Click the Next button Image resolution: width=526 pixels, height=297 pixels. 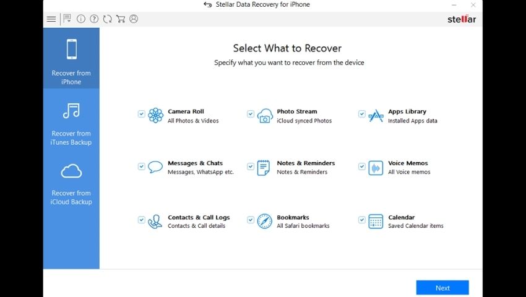coord(442,288)
